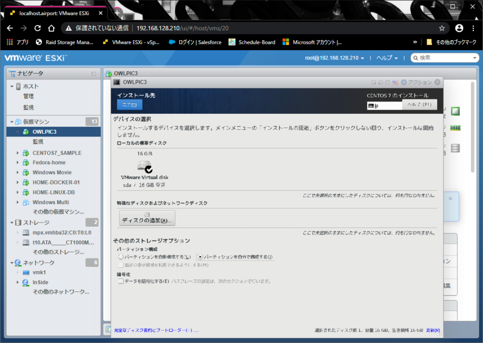Collapse the navigator panel with its minimize icon
The image size is (483, 343).
click(x=94, y=74)
